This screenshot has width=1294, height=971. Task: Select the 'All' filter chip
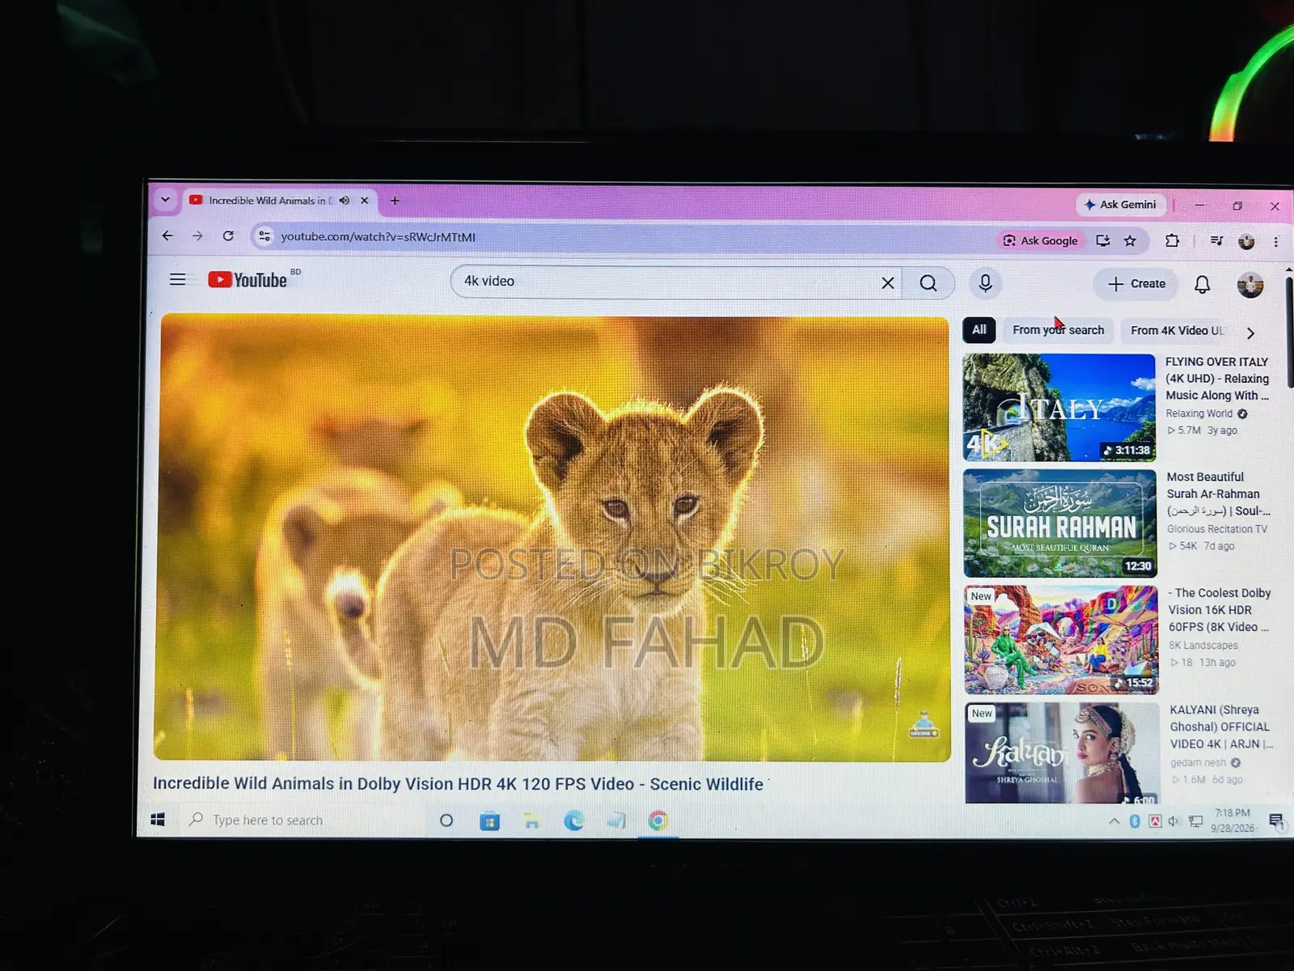point(979,329)
